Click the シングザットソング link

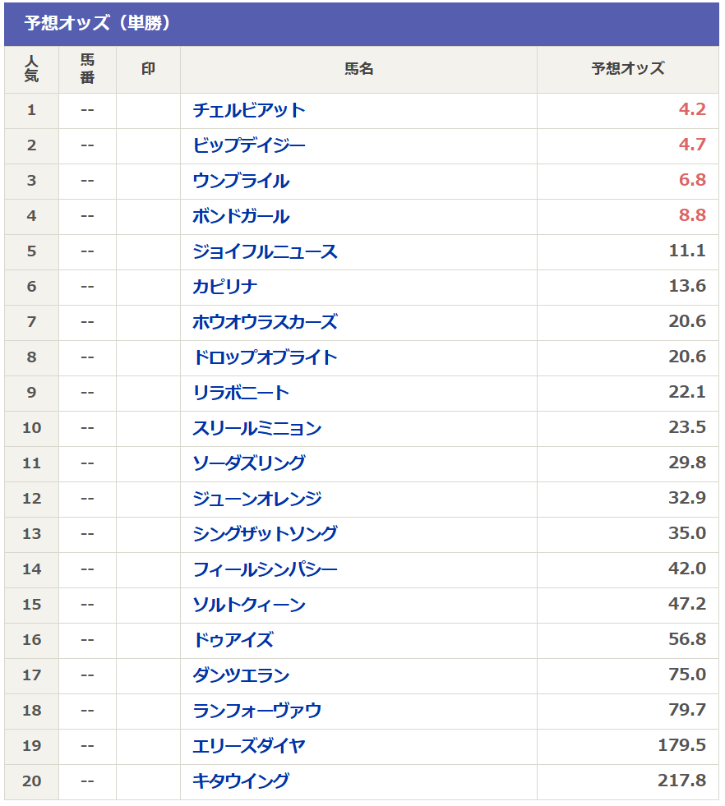click(265, 534)
